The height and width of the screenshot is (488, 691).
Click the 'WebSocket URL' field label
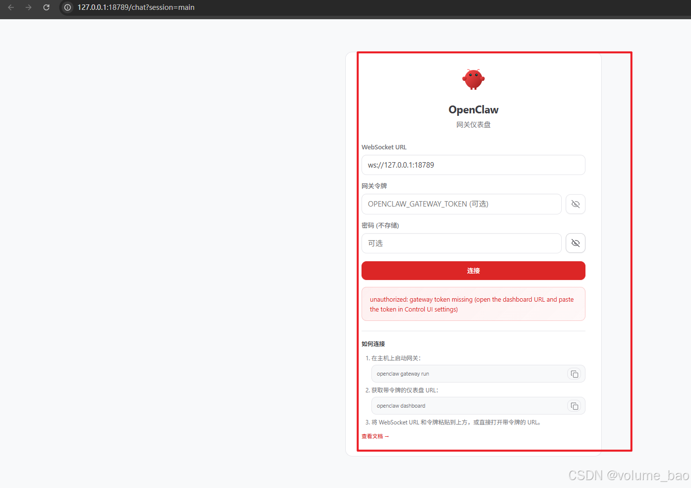point(384,147)
